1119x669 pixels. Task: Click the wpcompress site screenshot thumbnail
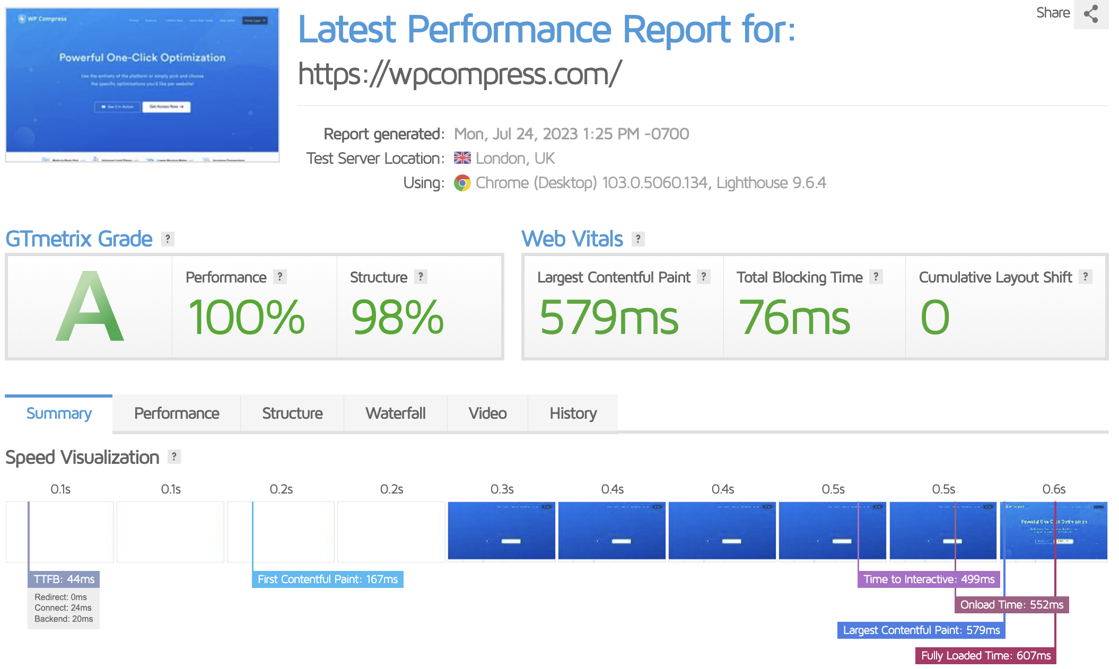pyautogui.click(x=142, y=85)
